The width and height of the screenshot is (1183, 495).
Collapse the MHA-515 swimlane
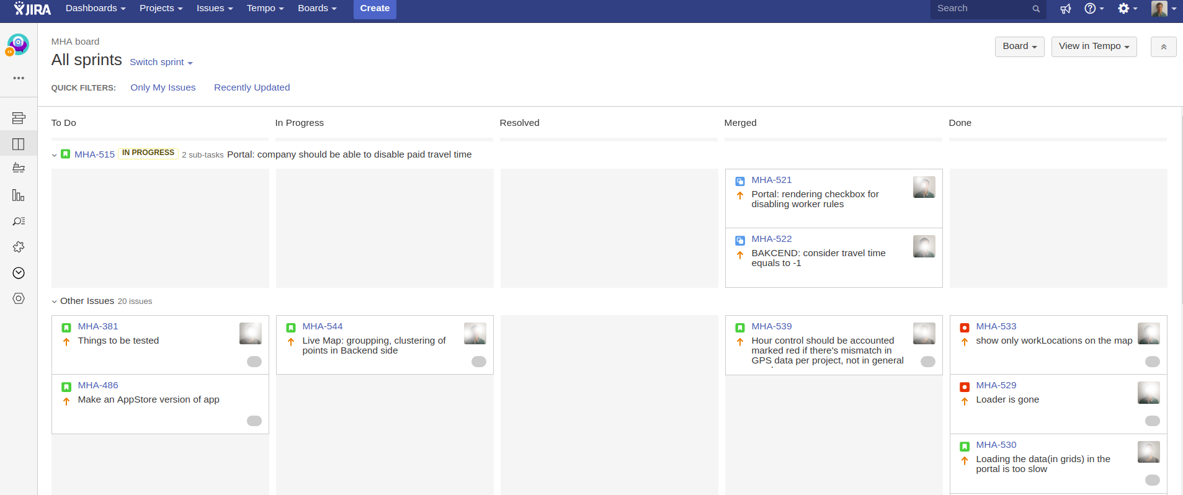coord(55,155)
